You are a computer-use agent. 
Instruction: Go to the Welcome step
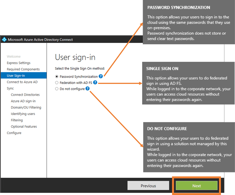pyautogui.click(x=13, y=56)
